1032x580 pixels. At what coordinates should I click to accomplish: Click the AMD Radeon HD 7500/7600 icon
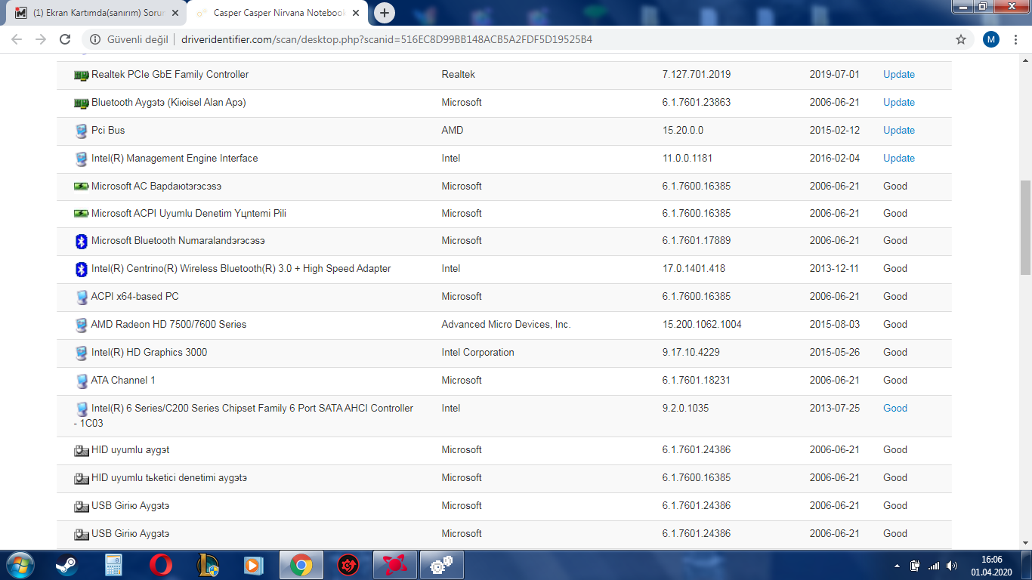pos(82,325)
